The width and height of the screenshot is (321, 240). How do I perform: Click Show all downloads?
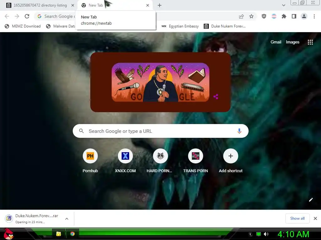click(297, 218)
